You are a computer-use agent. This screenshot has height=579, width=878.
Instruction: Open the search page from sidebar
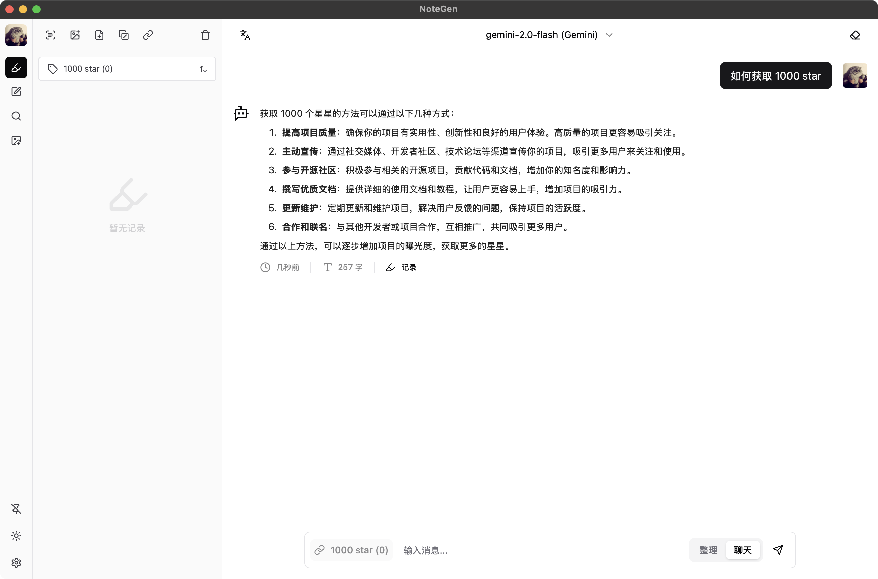(16, 116)
